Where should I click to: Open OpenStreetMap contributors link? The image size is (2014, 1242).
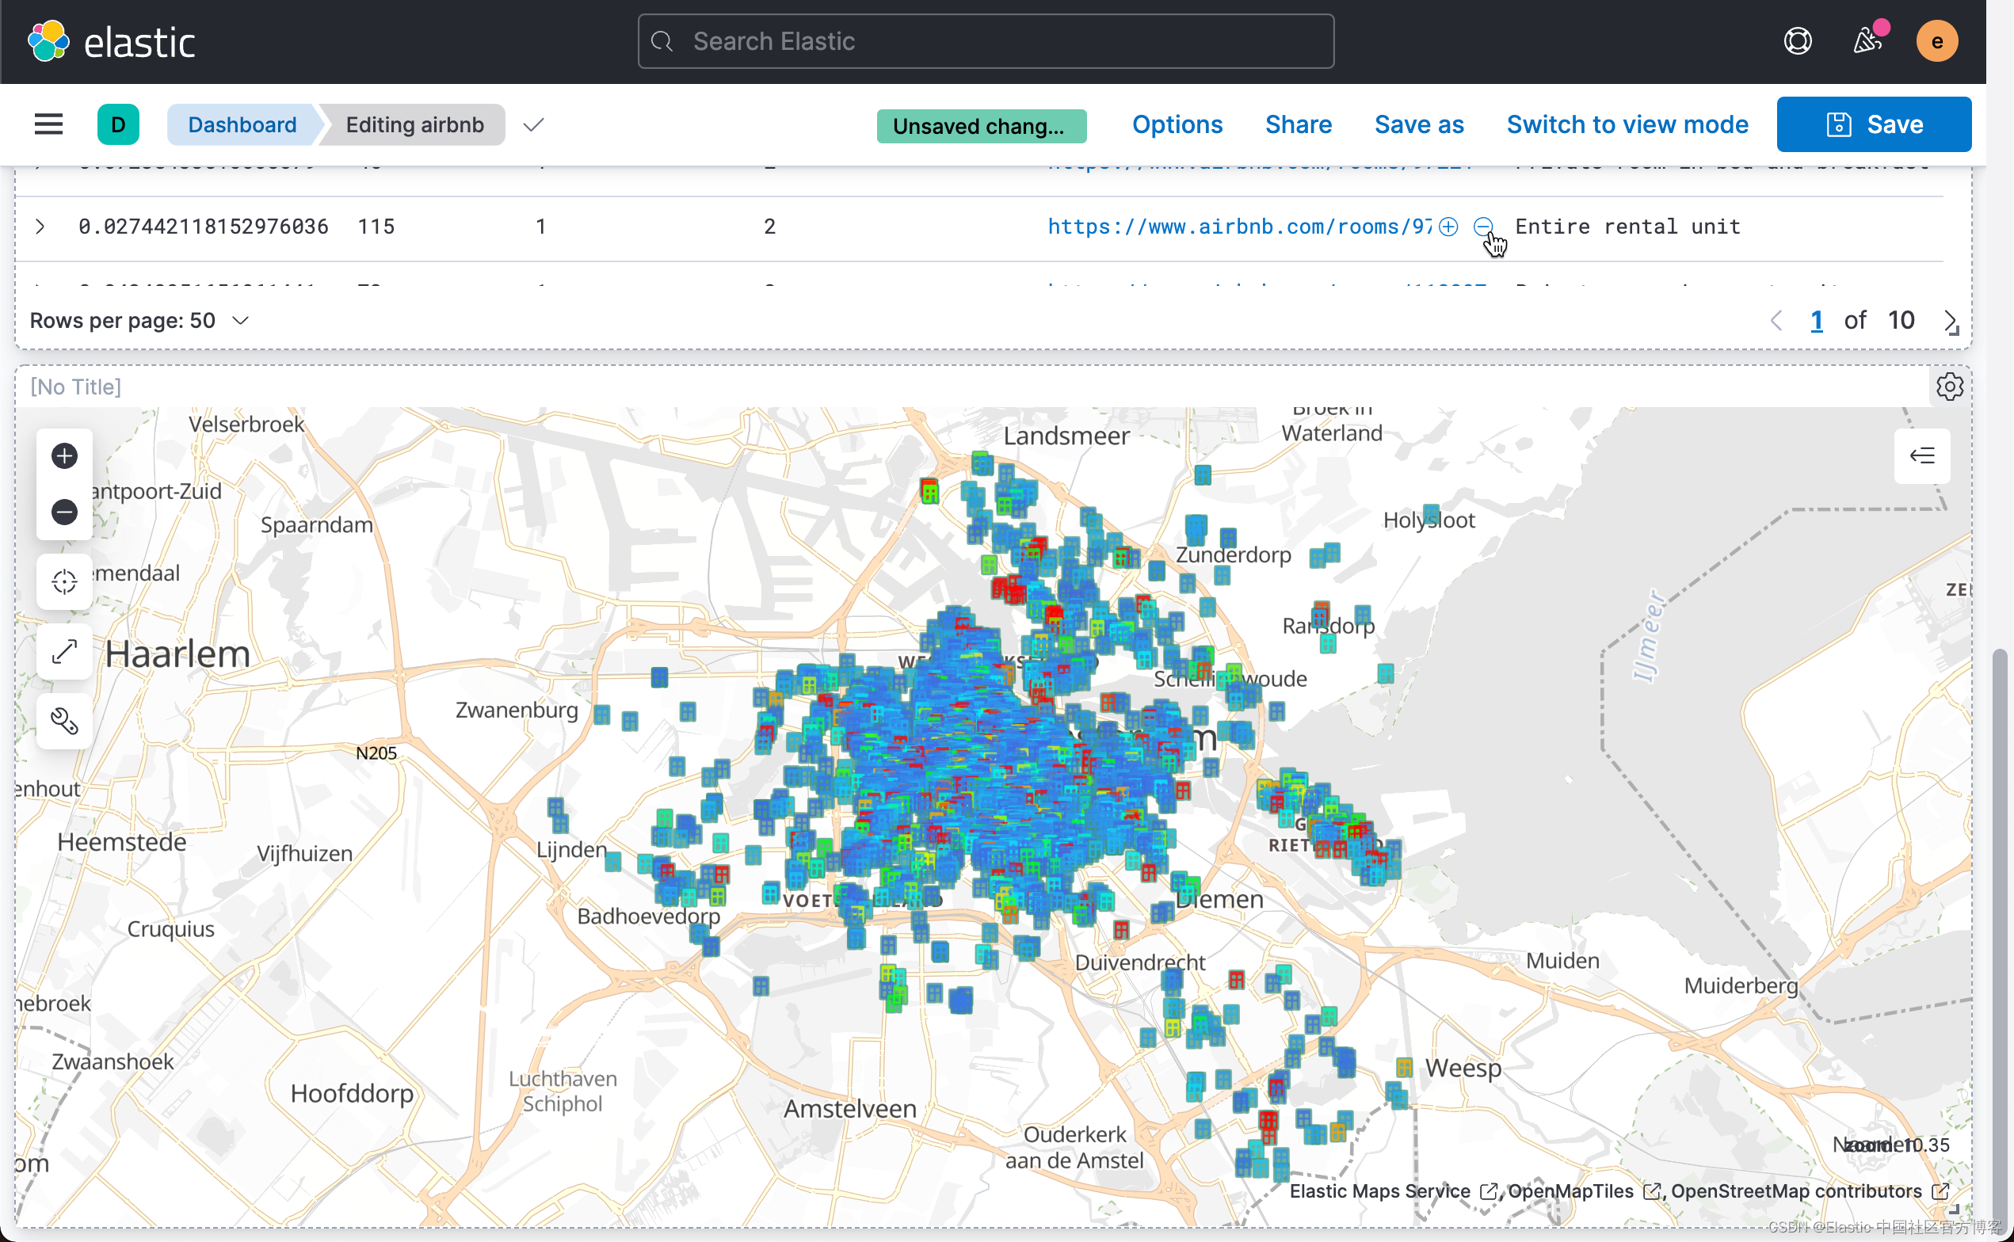click(x=1810, y=1191)
